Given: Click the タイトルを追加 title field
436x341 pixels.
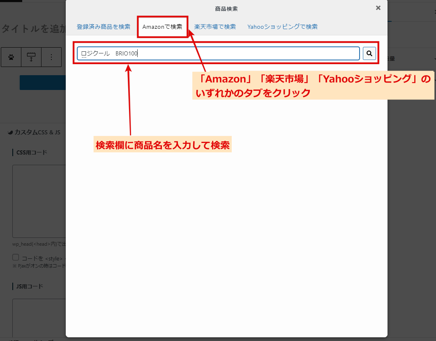Looking at the screenshot, I should click(x=33, y=29).
